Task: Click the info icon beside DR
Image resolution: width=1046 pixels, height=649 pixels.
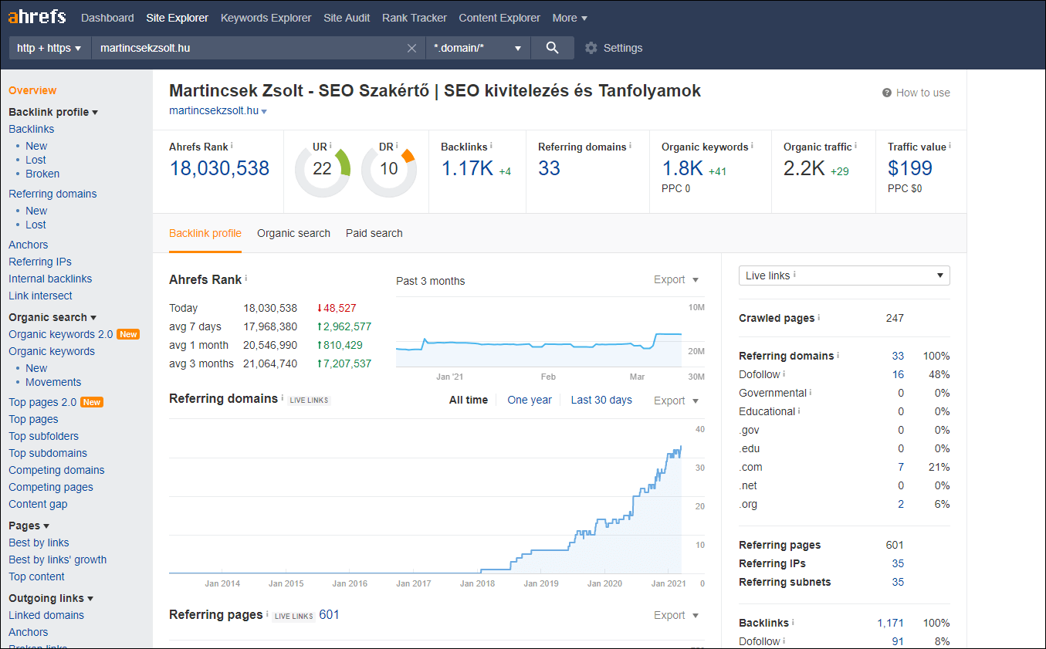Action: pos(398,146)
